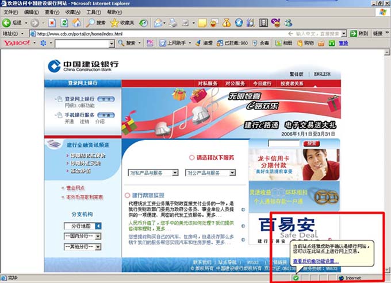Click the 转到 Go button

tap(359, 33)
